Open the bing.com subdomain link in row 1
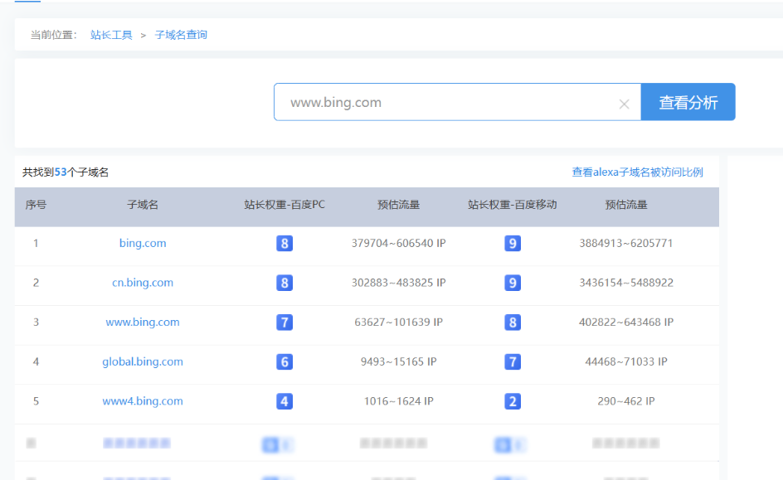The height and width of the screenshot is (480, 783). pos(143,243)
